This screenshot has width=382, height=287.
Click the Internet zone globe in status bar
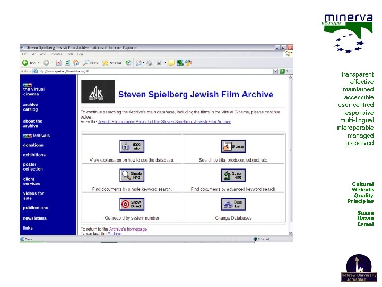coord(255,239)
